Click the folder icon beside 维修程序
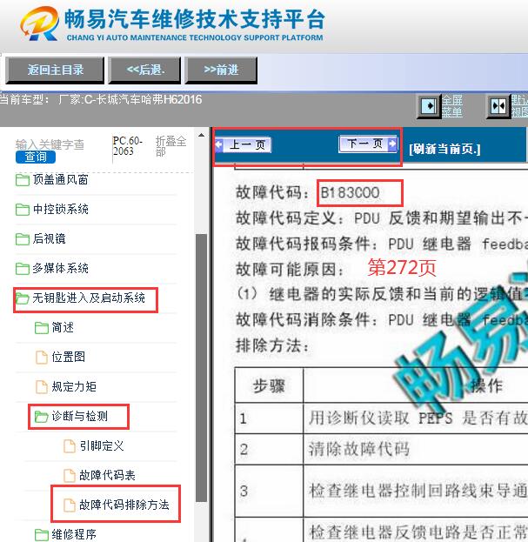The height and width of the screenshot is (542, 528). click(42, 535)
